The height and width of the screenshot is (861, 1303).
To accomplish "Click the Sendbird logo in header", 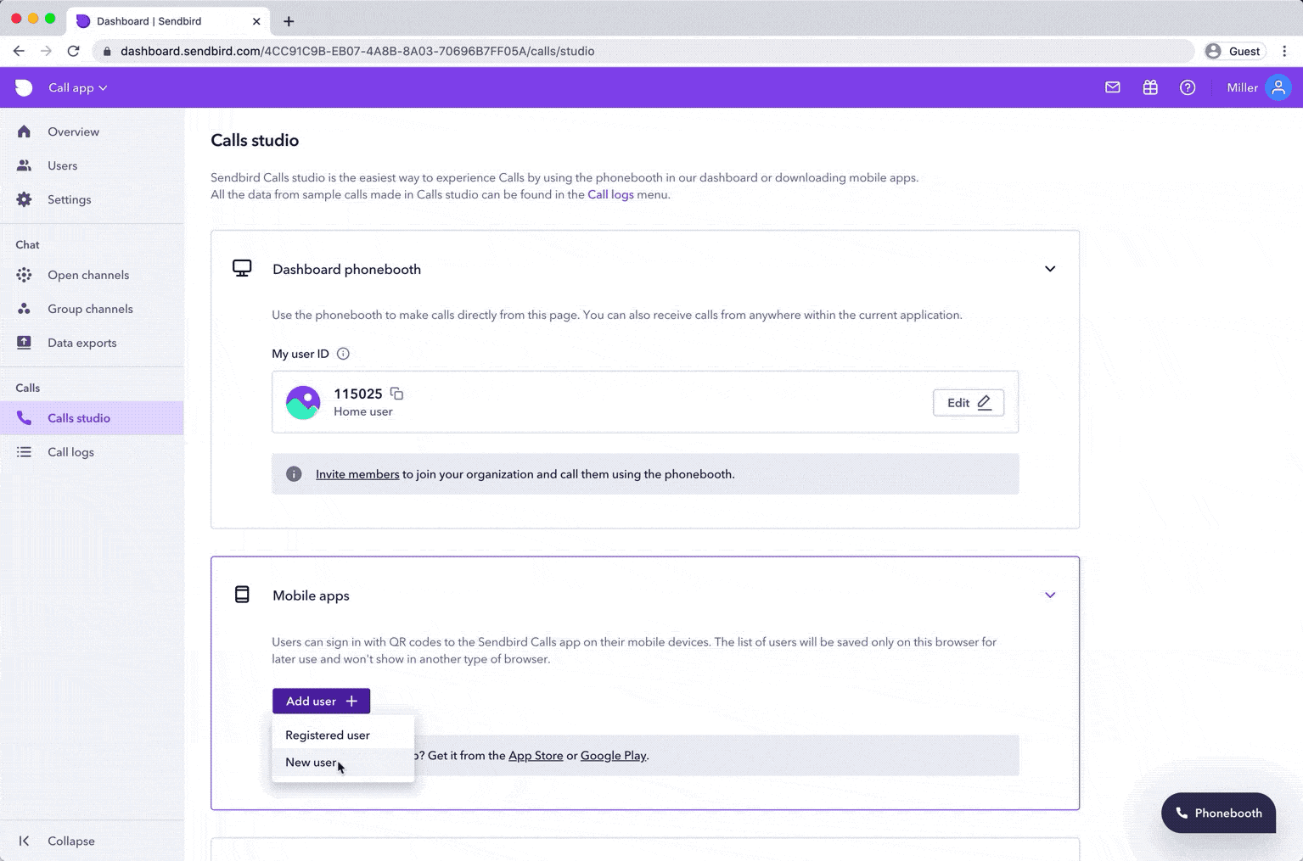I will (x=24, y=87).
